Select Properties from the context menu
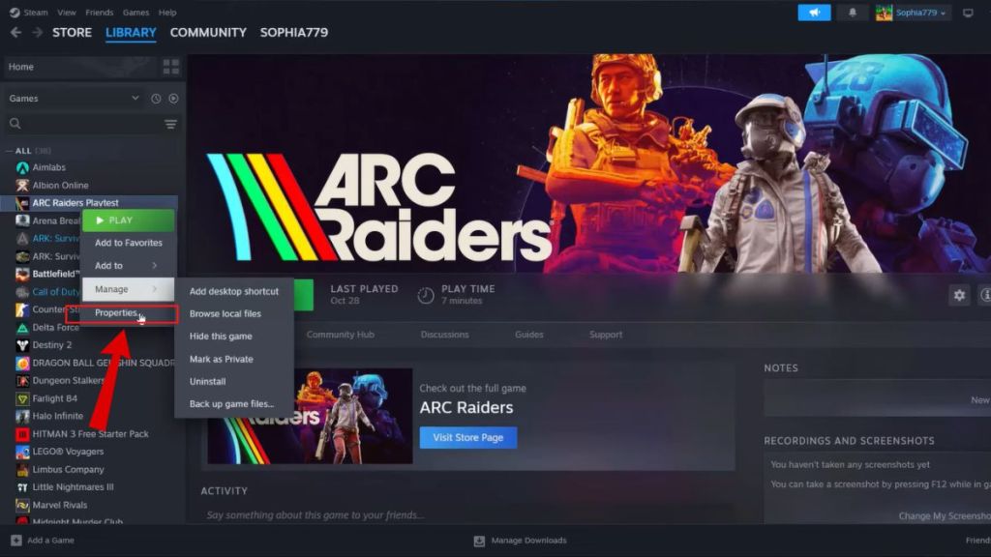The height and width of the screenshot is (557, 991). (114, 312)
